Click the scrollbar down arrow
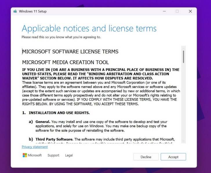Screen dimensions: 211x173 (x=183, y=141)
